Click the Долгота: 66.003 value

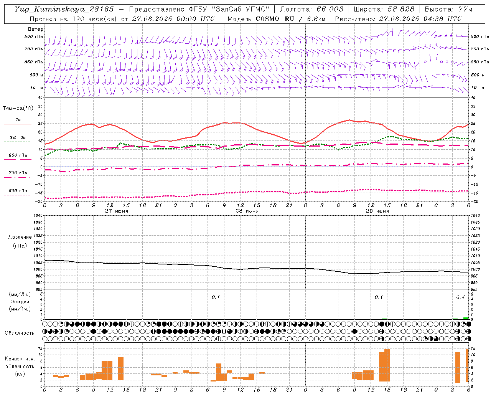pos(312,9)
